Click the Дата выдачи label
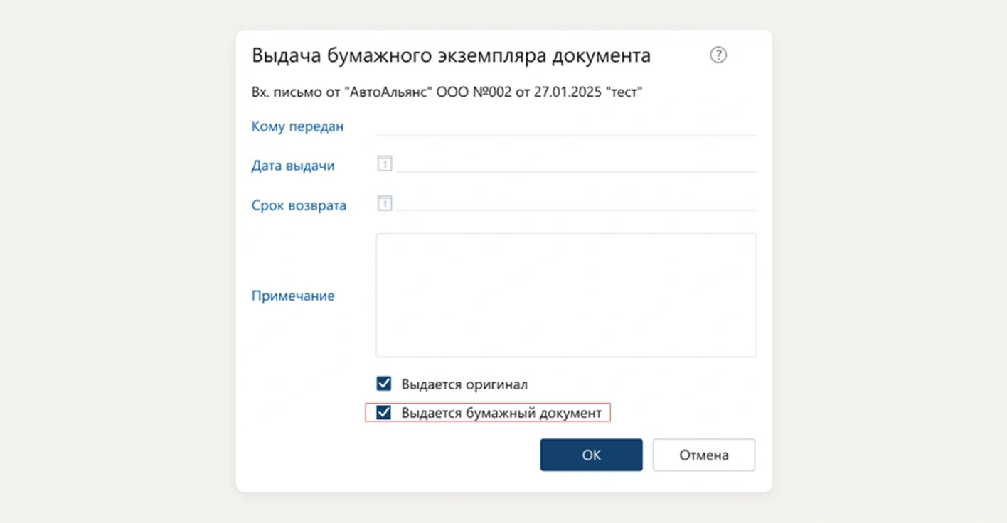The width and height of the screenshot is (1007, 523). (293, 166)
